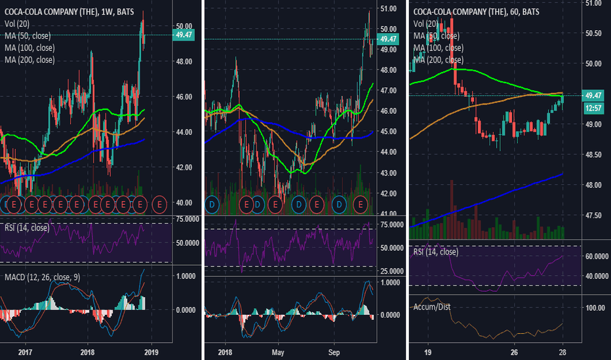
Task: Click third earnings E marker in middle chart
Action: tap(317, 204)
